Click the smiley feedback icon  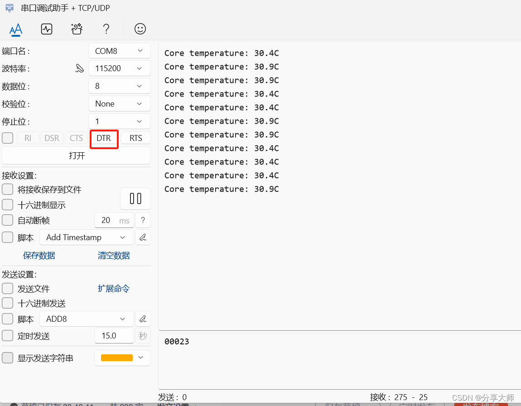point(140,29)
